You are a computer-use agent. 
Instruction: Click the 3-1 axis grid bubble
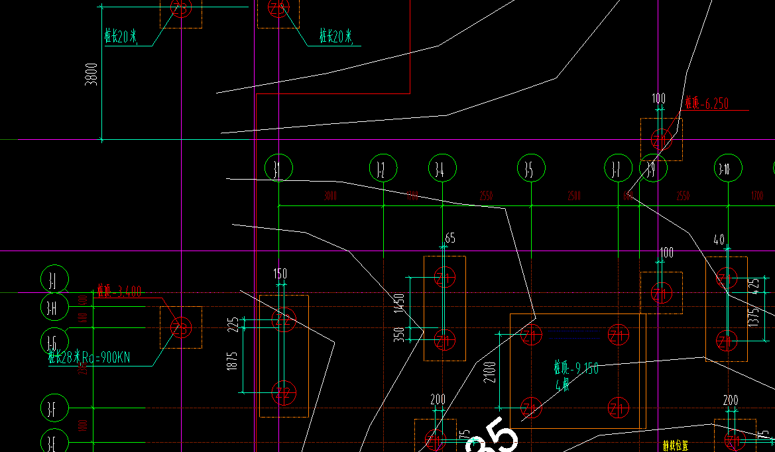click(278, 168)
